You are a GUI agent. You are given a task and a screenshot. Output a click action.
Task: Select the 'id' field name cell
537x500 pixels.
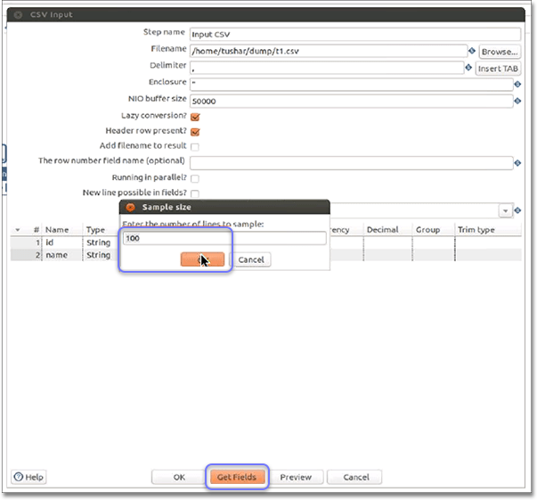pyautogui.click(x=62, y=242)
